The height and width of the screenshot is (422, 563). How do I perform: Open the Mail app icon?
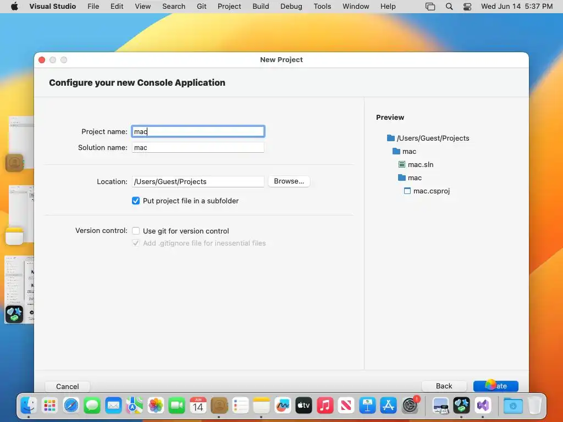tap(113, 406)
